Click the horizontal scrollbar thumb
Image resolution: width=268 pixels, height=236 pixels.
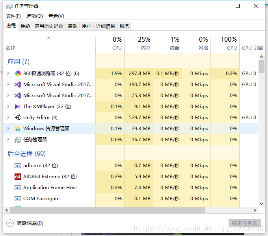[108, 210]
